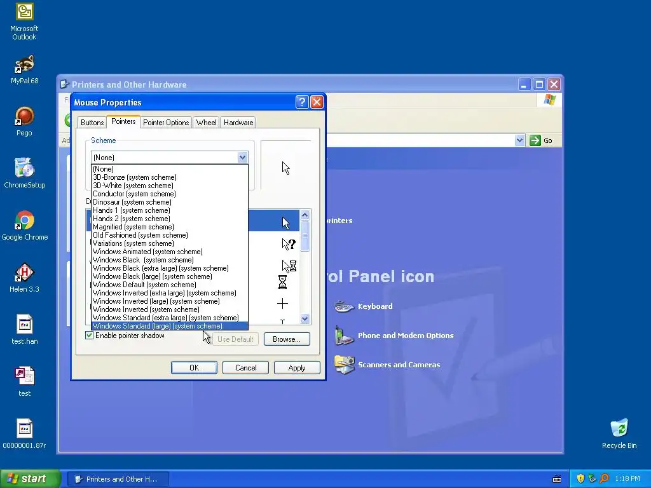Switch to the Pointer Options tab
This screenshot has width=651, height=488.
pos(166,123)
